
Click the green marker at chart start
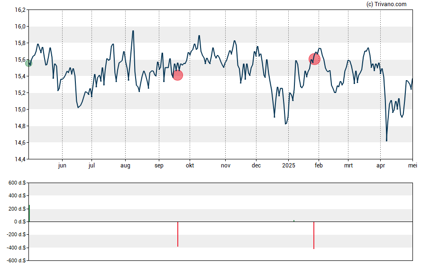coord(29,64)
